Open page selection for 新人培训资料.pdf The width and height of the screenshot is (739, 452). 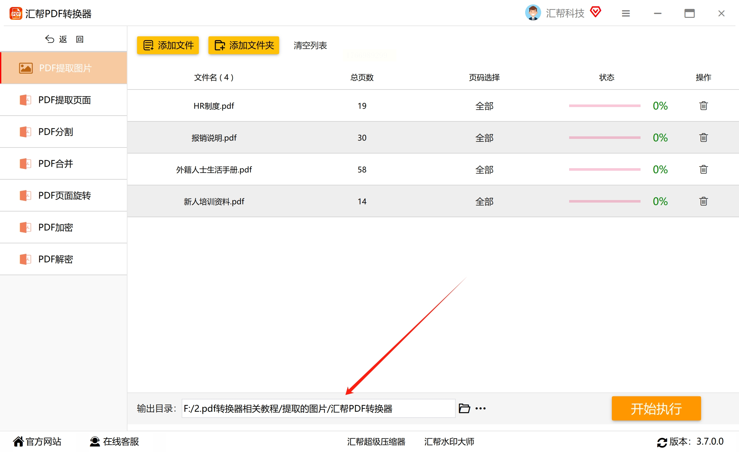pyautogui.click(x=484, y=201)
